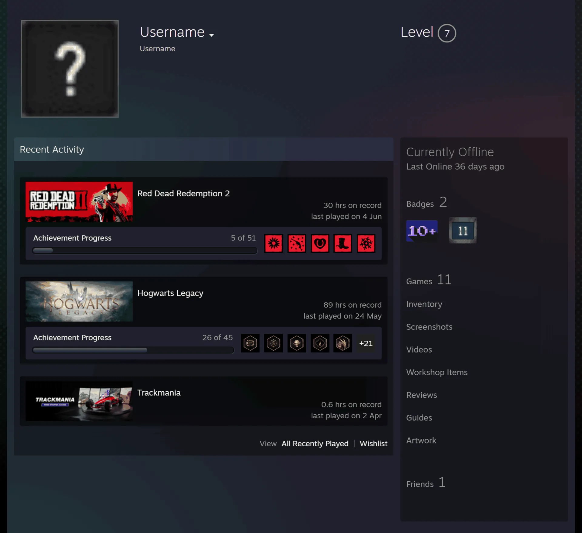Screen dimensions: 582x533
Task: Show the +21 more Hogwarts achievements
Action: pos(366,343)
